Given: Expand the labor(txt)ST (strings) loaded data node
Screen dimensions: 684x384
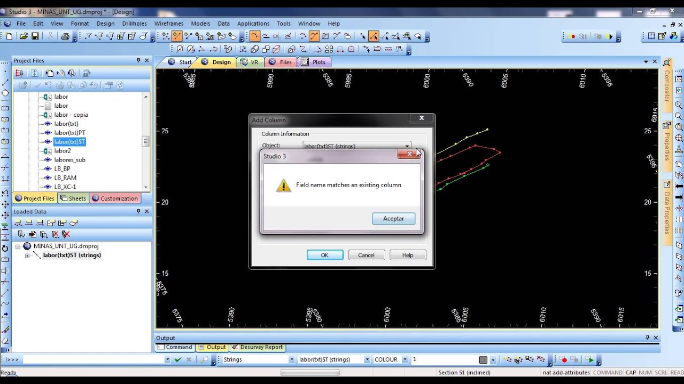Looking at the screenshot, I should click(x=27, y=255).
